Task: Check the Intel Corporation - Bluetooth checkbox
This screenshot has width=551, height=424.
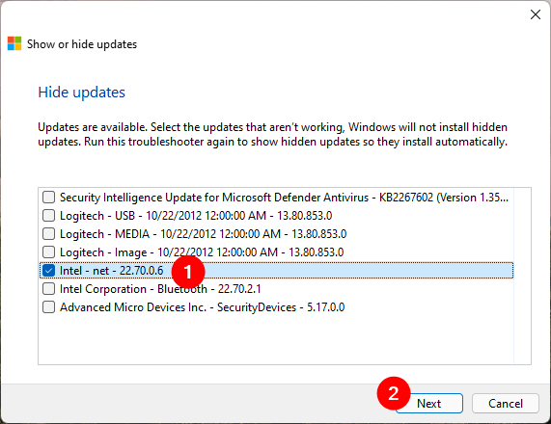Action: [48, 289]
